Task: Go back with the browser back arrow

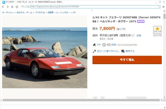Action: pos(3,7)
